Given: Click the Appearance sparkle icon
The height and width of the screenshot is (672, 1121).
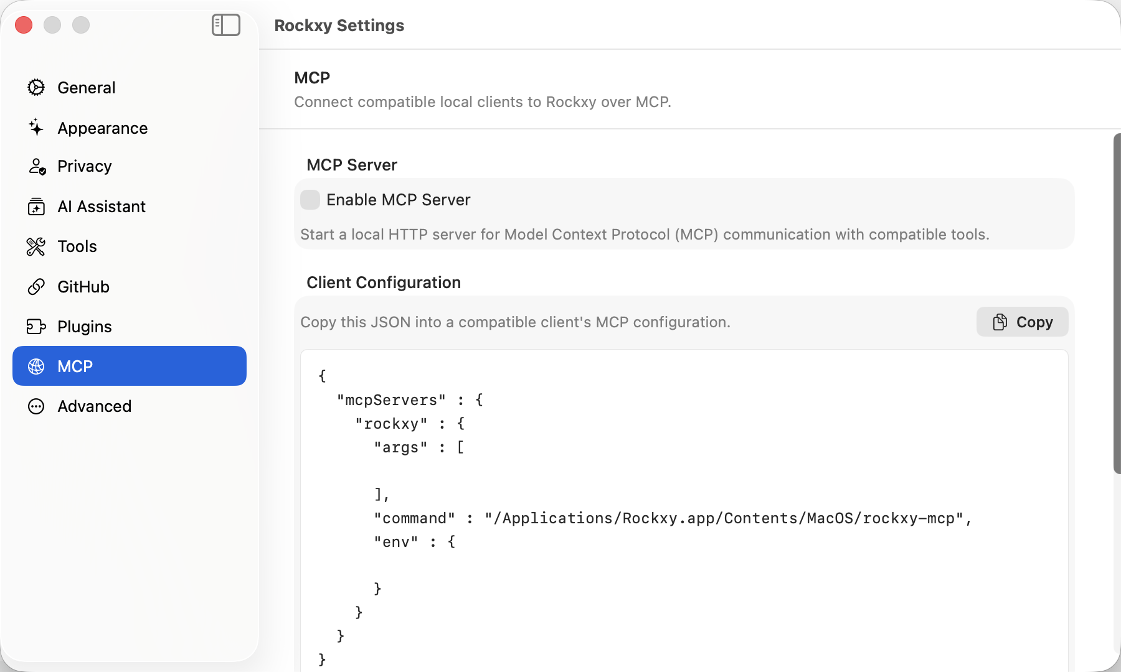Looking at the screenshot, I should tap(36, 128).
